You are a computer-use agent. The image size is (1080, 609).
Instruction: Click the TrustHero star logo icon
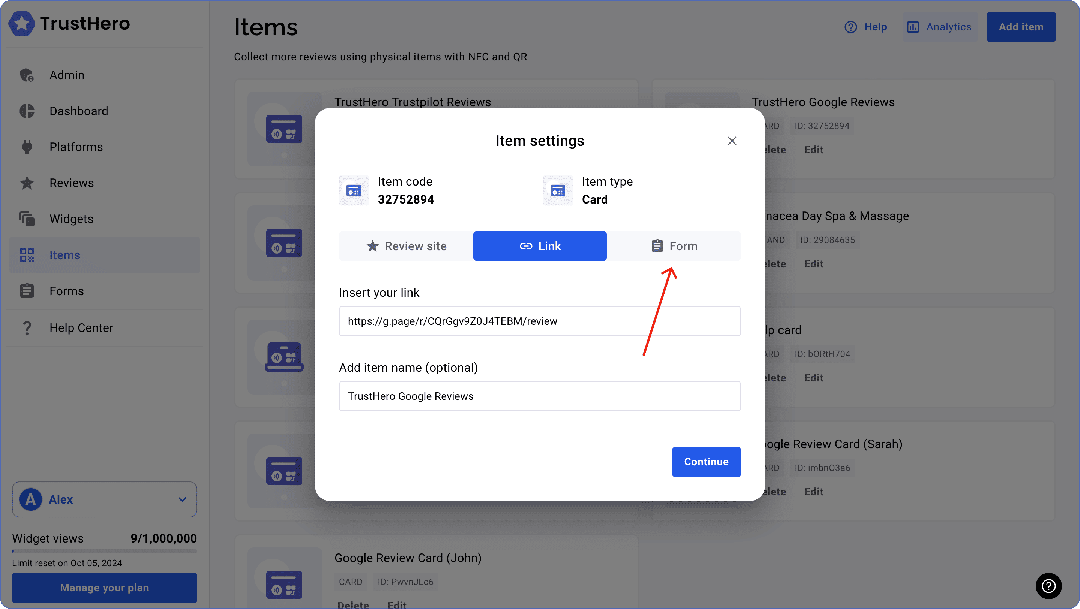pyautogui.click(x=22, y=24)
